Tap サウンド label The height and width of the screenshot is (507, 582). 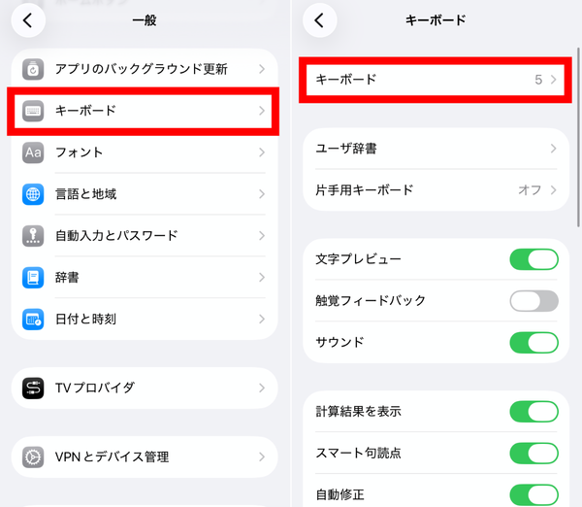coord(339,342)
